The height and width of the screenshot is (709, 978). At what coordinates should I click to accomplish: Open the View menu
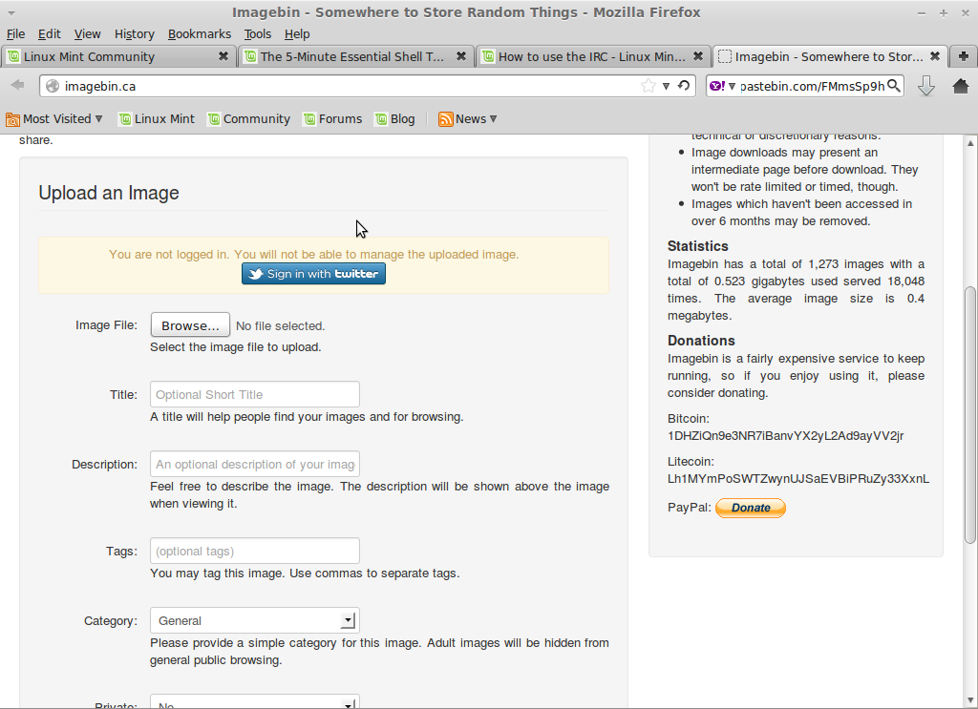point(87,34)
